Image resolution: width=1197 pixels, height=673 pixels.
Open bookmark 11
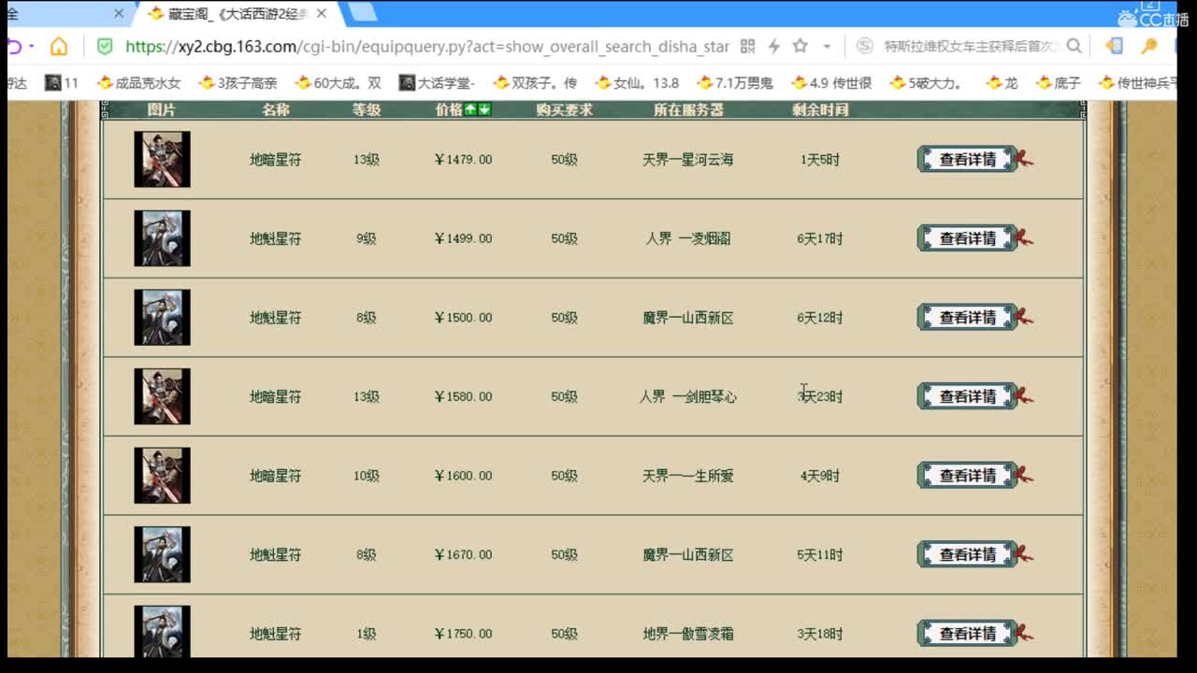(62, 83)
